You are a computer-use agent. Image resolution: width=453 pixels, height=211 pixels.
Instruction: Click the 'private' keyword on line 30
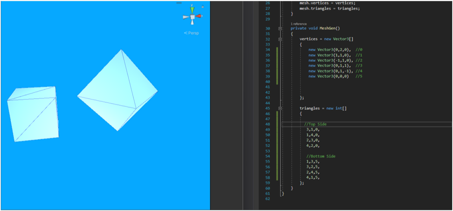[x=299, y=28]
